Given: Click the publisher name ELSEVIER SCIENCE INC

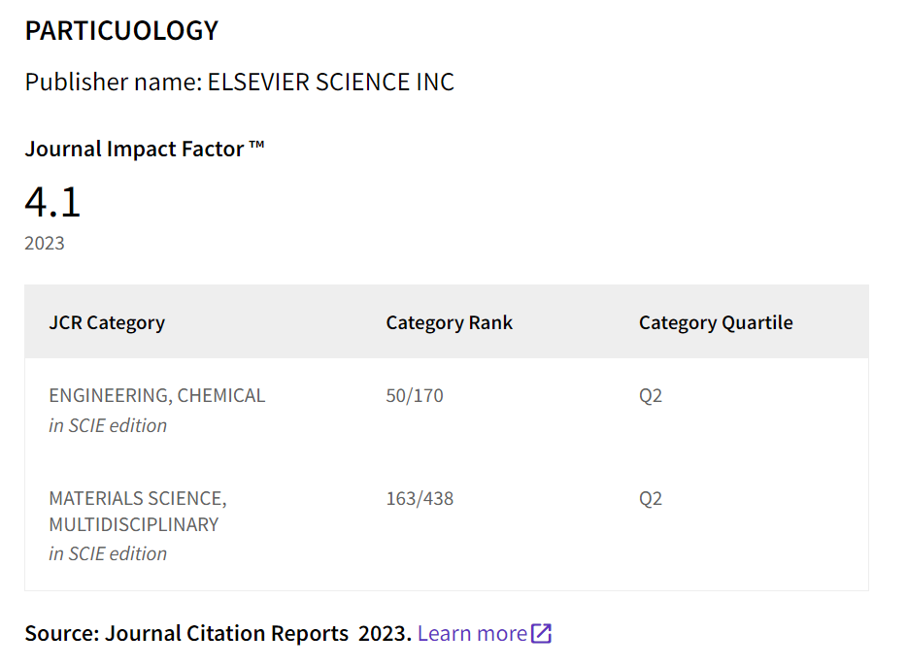Looking at the screenshot, I should point(331,83).
